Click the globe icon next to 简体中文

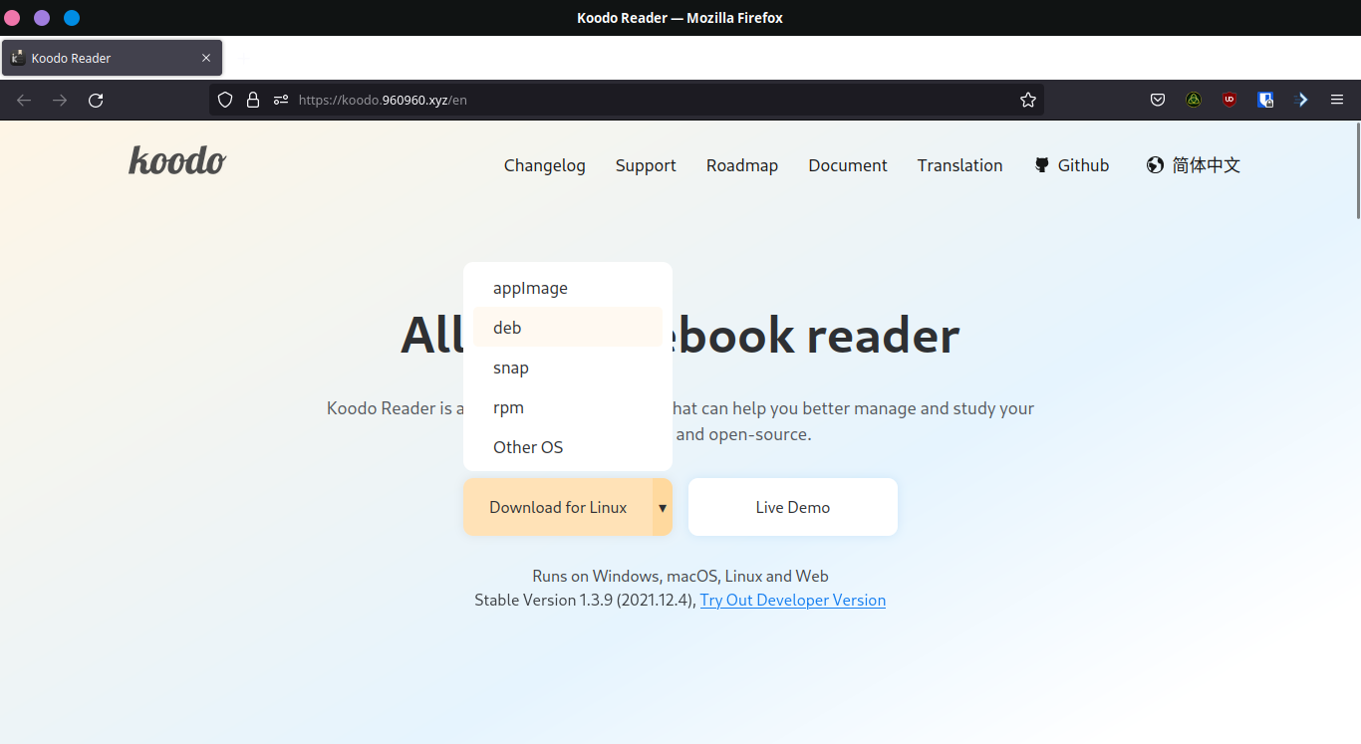1154,164
